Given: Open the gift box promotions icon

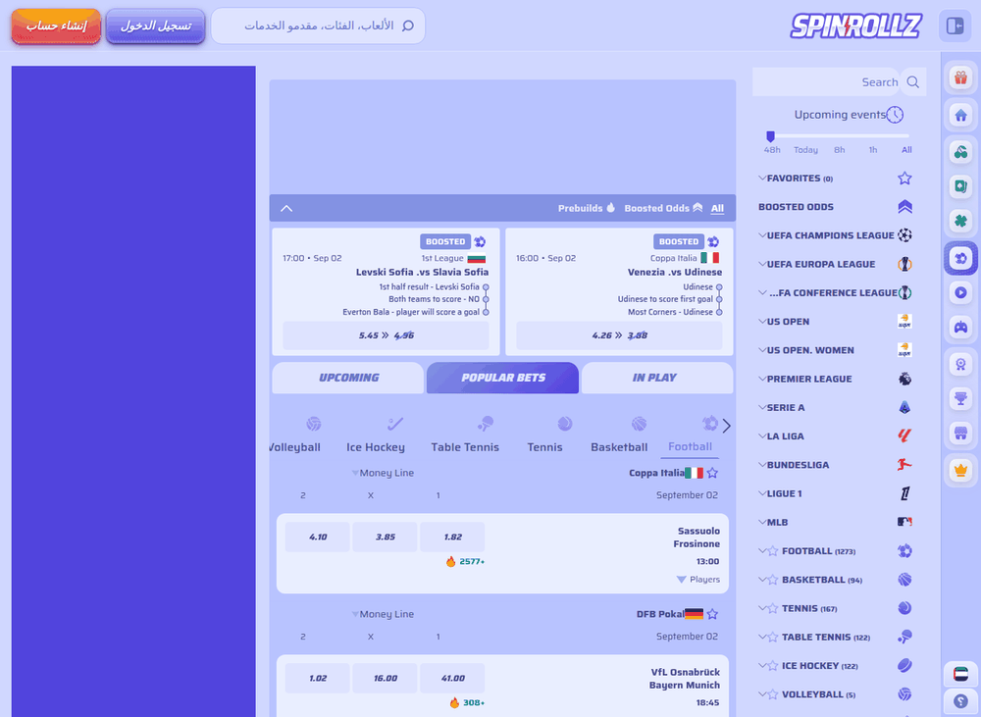Looking at the screenshot, I should [960, 78].
